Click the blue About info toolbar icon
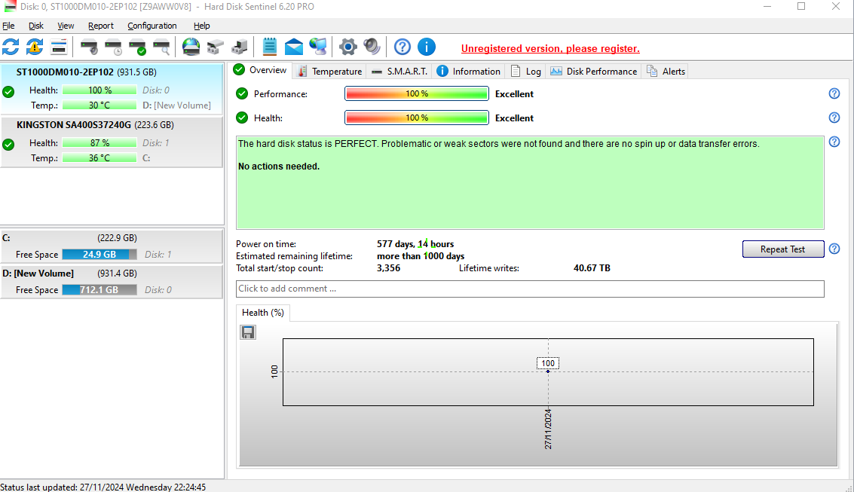 click(427, 47)
